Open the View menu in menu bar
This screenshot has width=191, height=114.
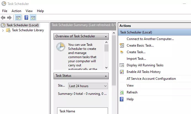coord(29,11)
